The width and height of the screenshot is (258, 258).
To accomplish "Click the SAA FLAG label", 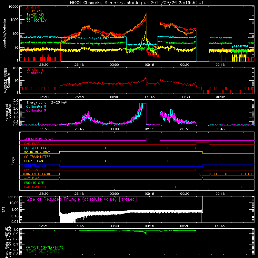I will (32, 170).
